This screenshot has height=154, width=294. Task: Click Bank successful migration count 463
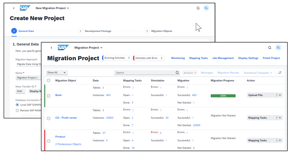tap(194, 95)
